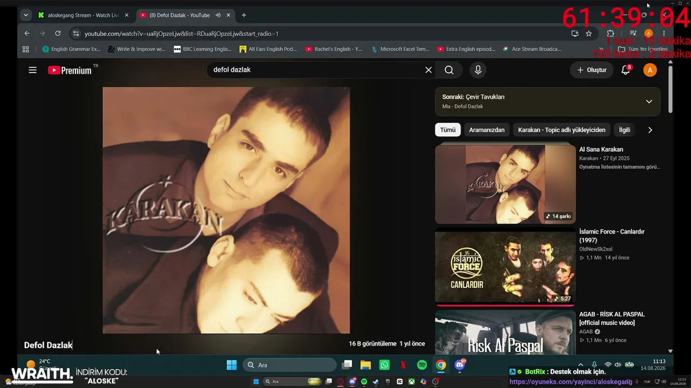Go back in the browser
691x388 pixels.
pos(27,33)
